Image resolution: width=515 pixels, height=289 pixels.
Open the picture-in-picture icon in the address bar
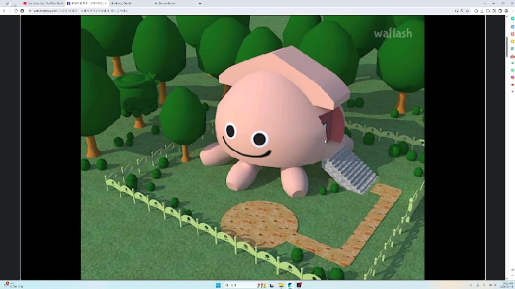pos(457,11)
